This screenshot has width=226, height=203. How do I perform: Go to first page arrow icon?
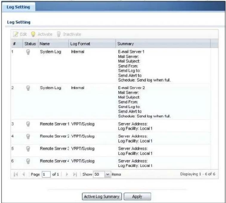point(16,174)
